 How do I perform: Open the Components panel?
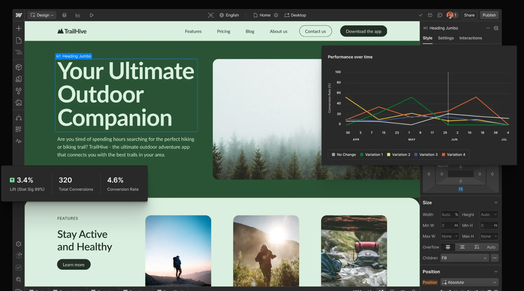tap(19, 67)
